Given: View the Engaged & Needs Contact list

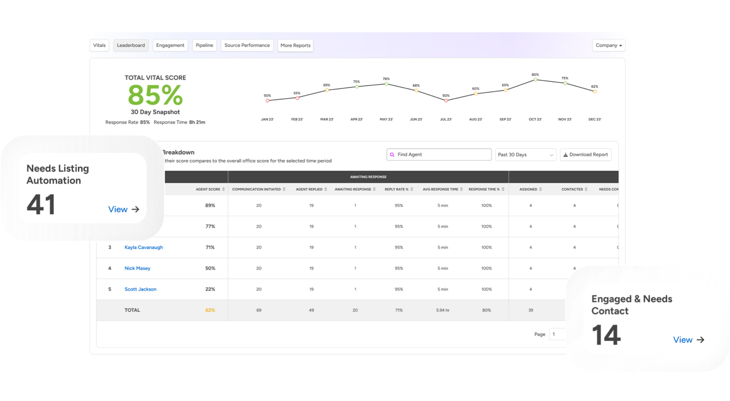Looking at the screenshot, I should [688, 340].
